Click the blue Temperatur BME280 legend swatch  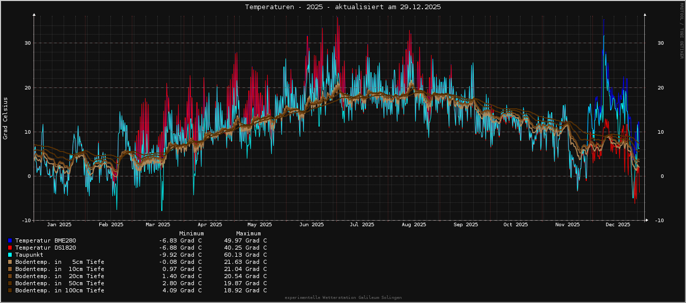[10, 240]
